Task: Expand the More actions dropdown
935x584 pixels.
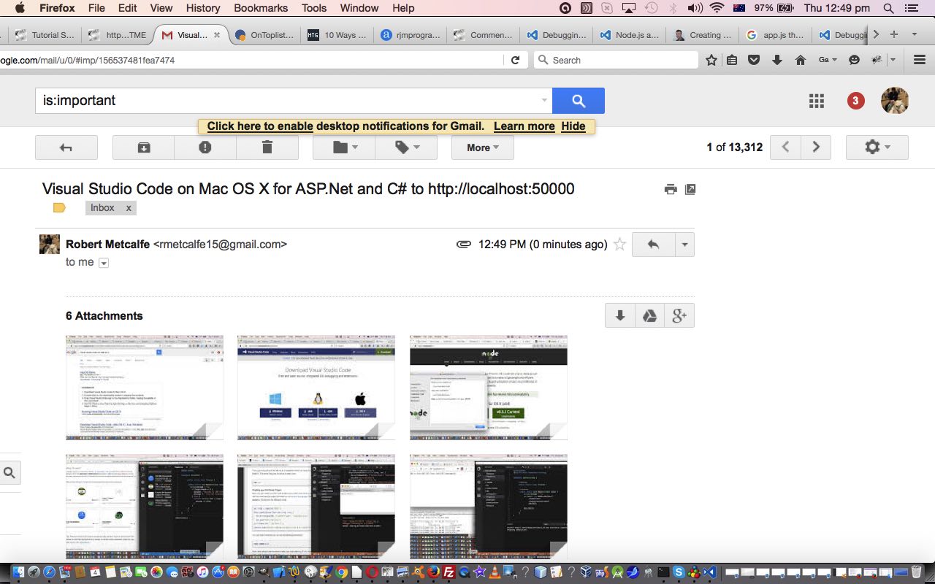Action: tap(482, 147)
